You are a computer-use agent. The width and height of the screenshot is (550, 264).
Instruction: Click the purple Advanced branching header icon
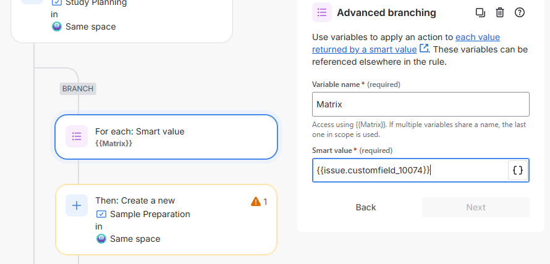[321, 12]
